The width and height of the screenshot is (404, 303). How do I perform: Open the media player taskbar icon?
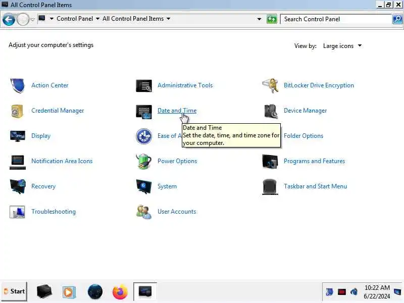click(x=69, y=292)
